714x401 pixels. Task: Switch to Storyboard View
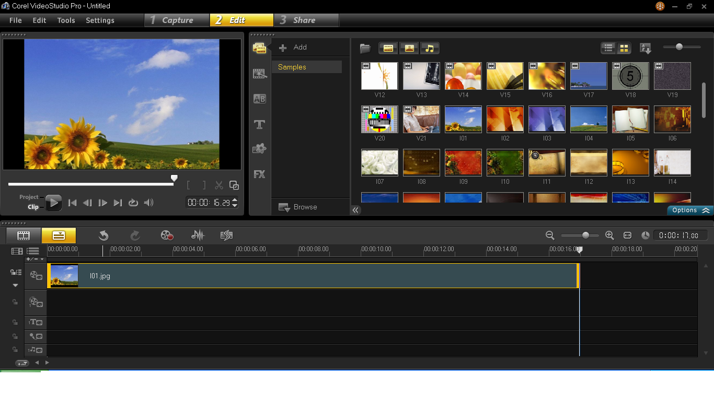[x=23, y=235]
